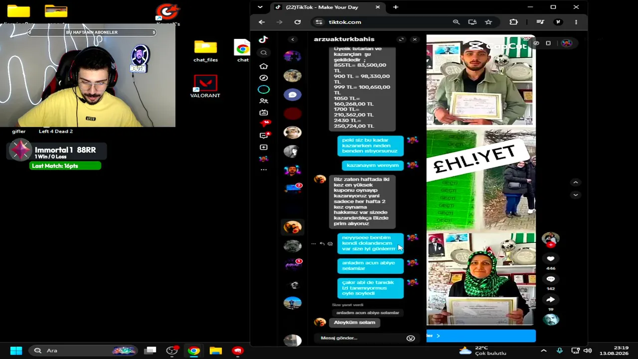The width and height of the screenshot is (638, 359).
Task: Share the video with the arrow icon
Action: point(550,300)
